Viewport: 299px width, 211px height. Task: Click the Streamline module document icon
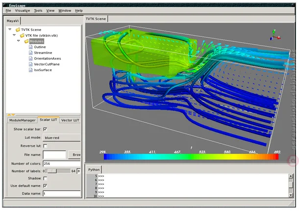[31, 53]
